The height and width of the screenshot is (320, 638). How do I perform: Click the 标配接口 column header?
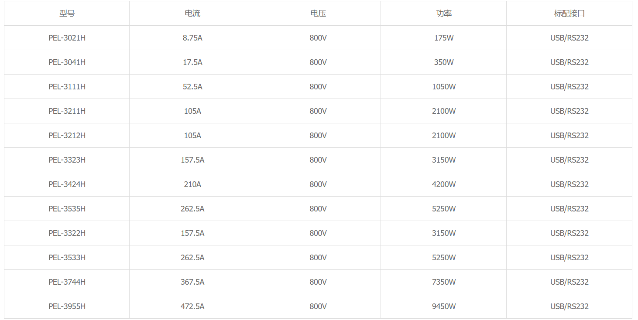[569, 14]
